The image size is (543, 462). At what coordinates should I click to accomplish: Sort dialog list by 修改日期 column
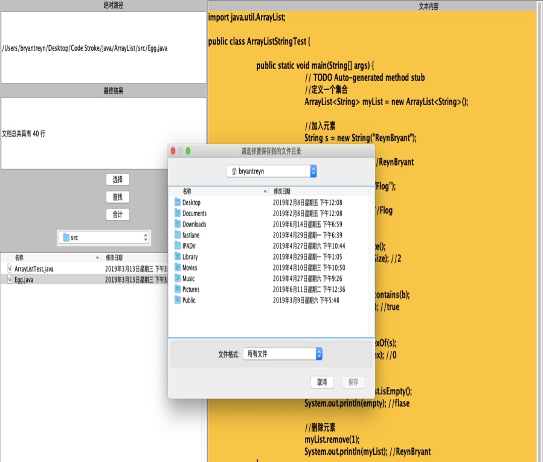coord(320,191)
